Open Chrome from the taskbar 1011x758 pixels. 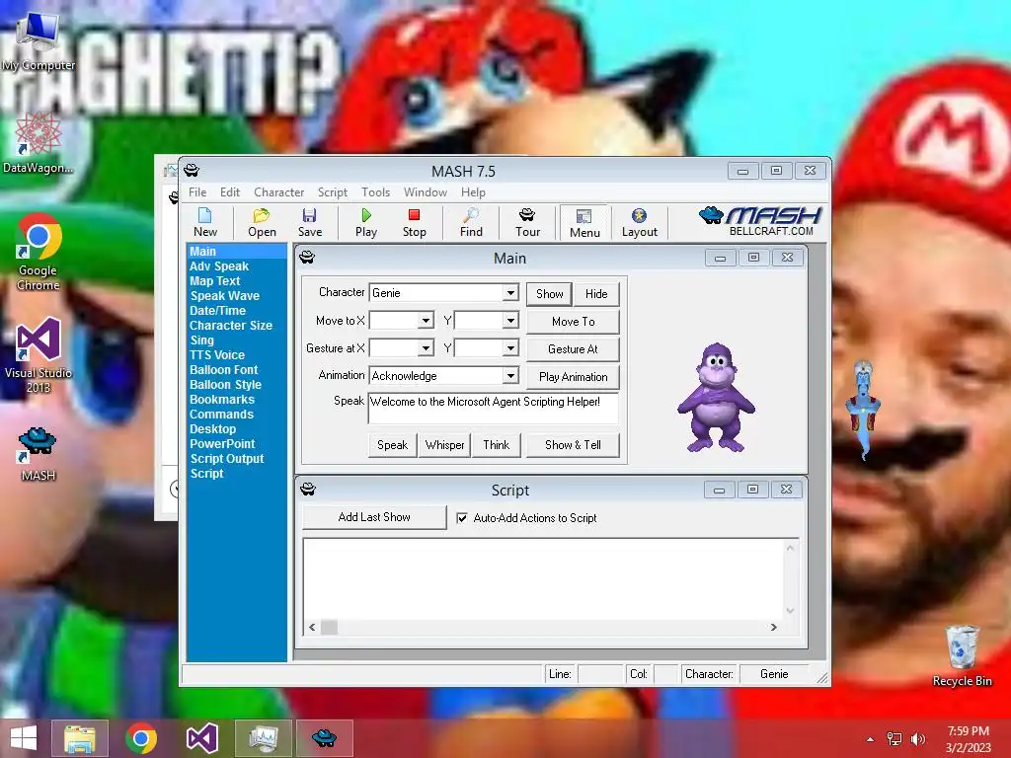pos(140,738)
